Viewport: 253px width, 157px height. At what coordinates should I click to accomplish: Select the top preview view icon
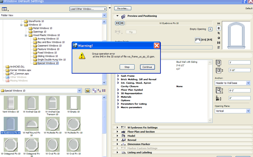pyautogui.click(x=219, y=23)
